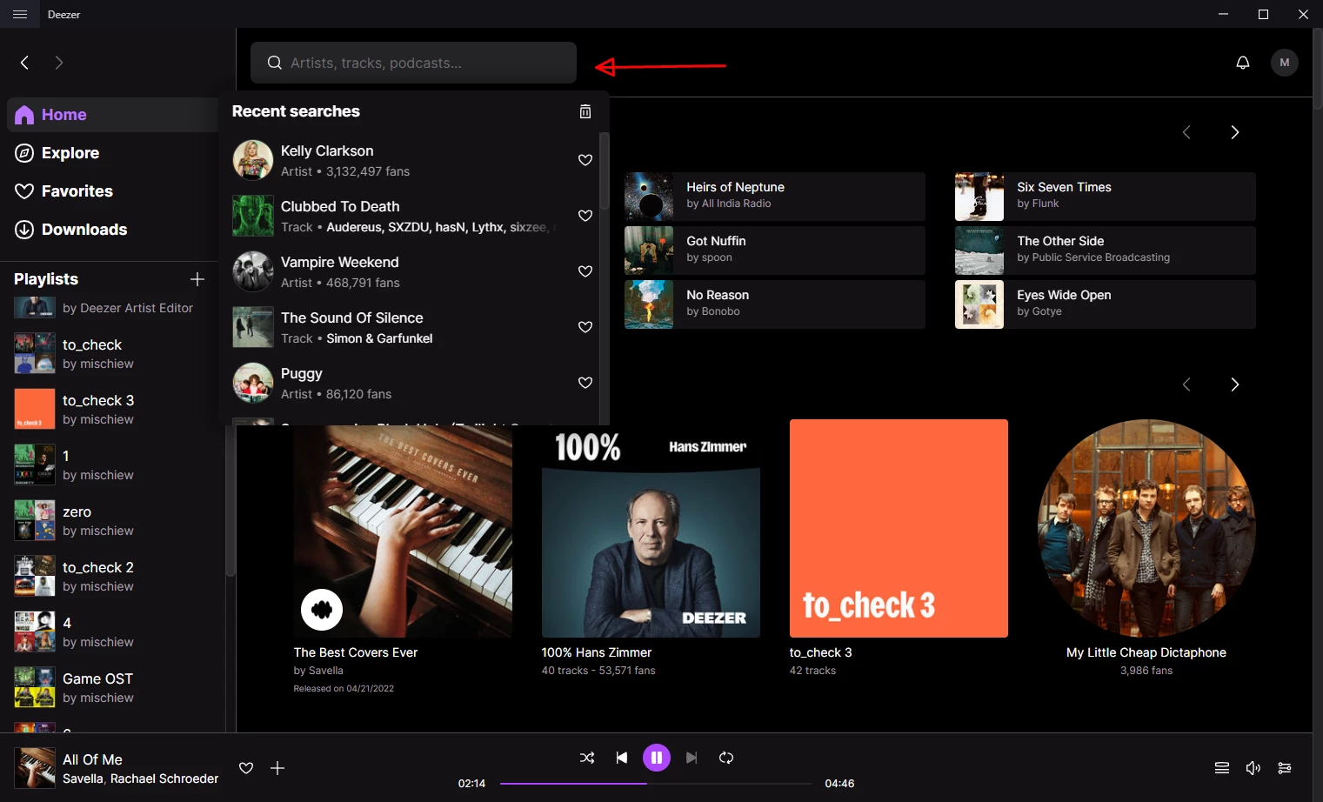Open the Home section
The image size is (1323, 802).
[113, 115]
